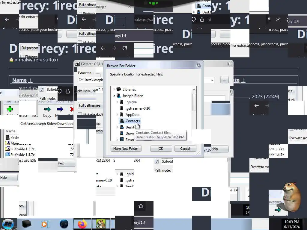Click the Libraries folder icon in tree

[x=119, y=89]
